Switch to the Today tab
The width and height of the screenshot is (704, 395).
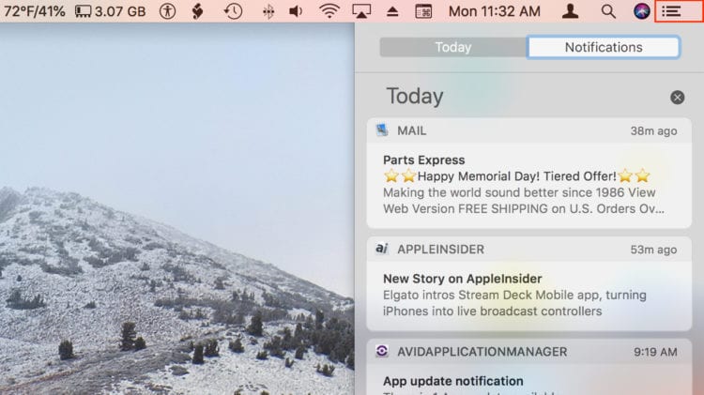coord(453,47)
